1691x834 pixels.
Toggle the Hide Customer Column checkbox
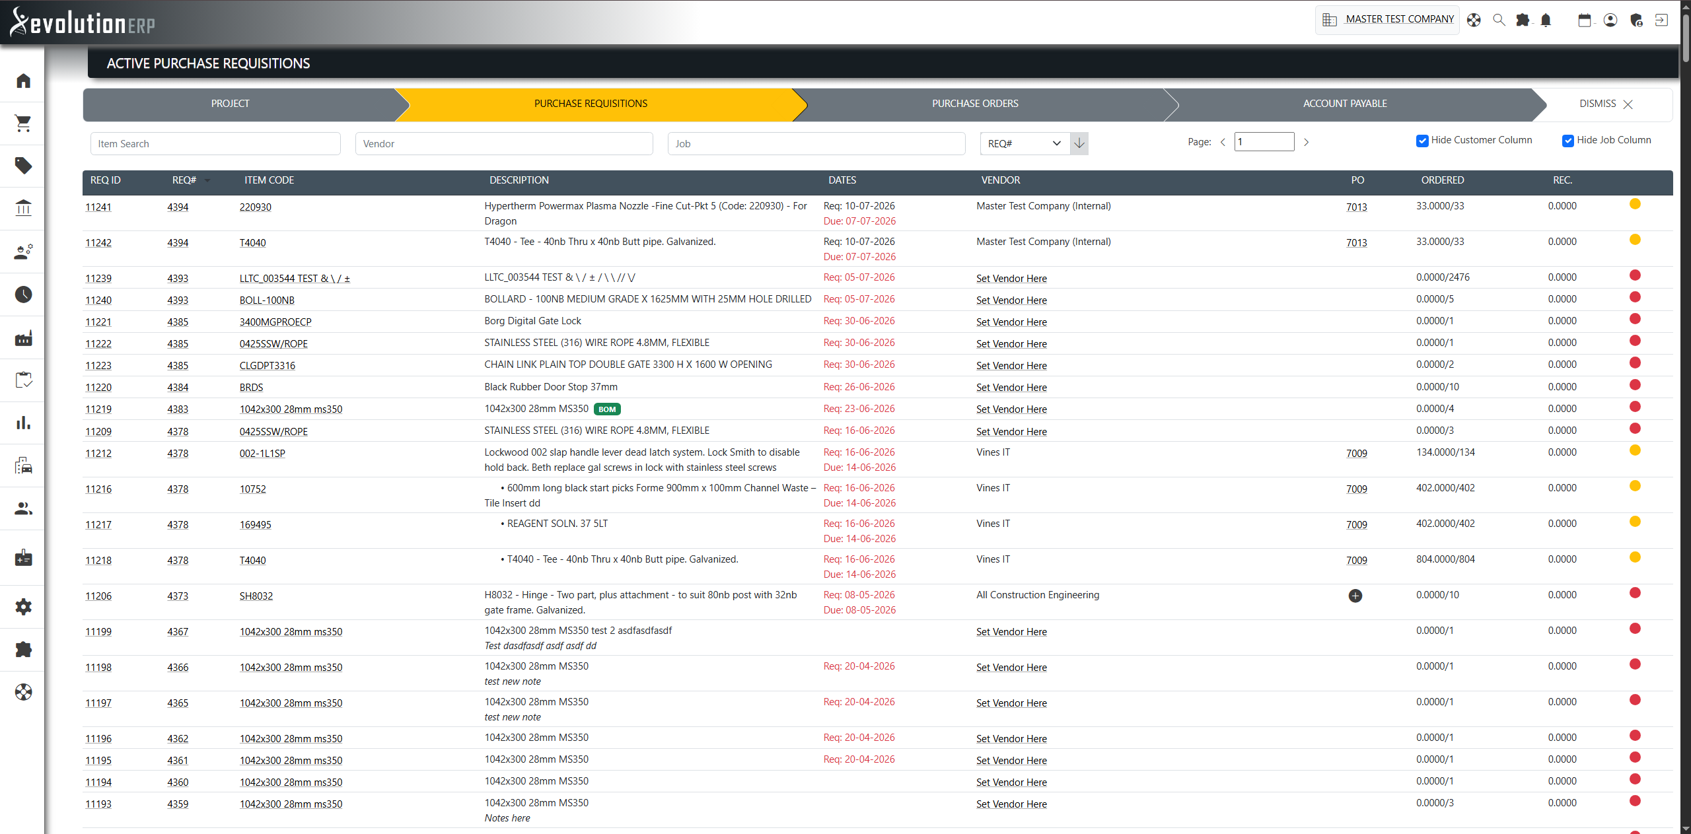point(1422,141)
